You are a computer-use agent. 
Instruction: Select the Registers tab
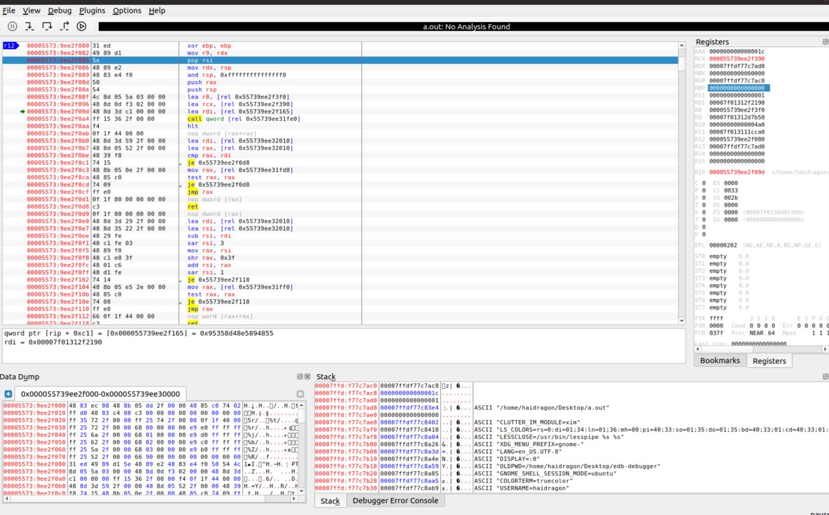coord(769,361)
